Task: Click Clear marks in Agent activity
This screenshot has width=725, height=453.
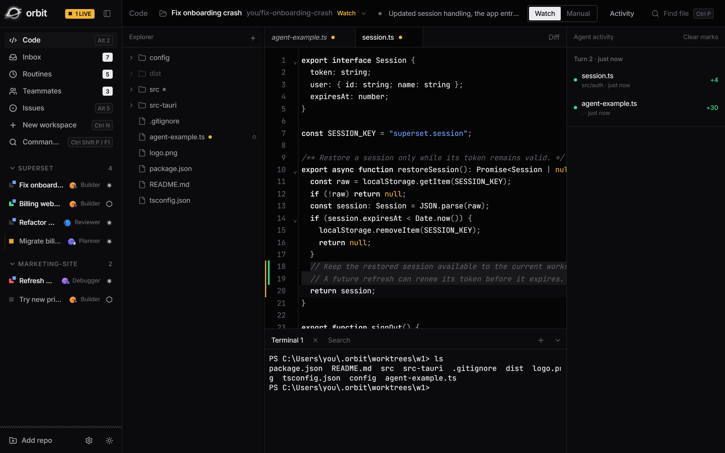Action: (x=700, y=37)
